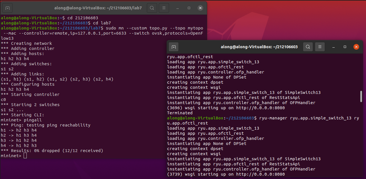This screenshot has height=179, width=366.
Task: Click the '*** Starting controller' line
Action: click(30, 94)
